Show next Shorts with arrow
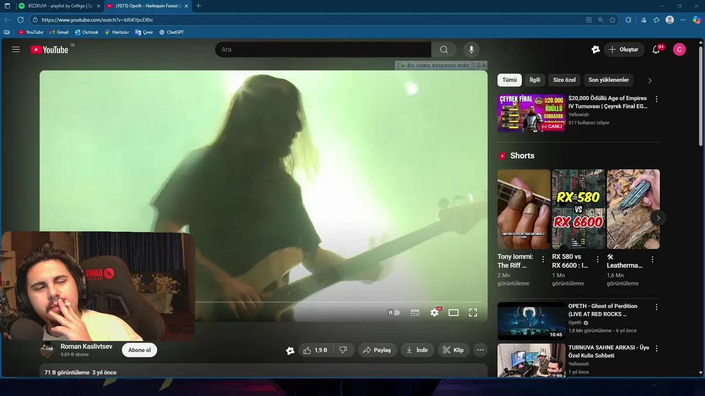705x396 pixels. tap(658, 218)
